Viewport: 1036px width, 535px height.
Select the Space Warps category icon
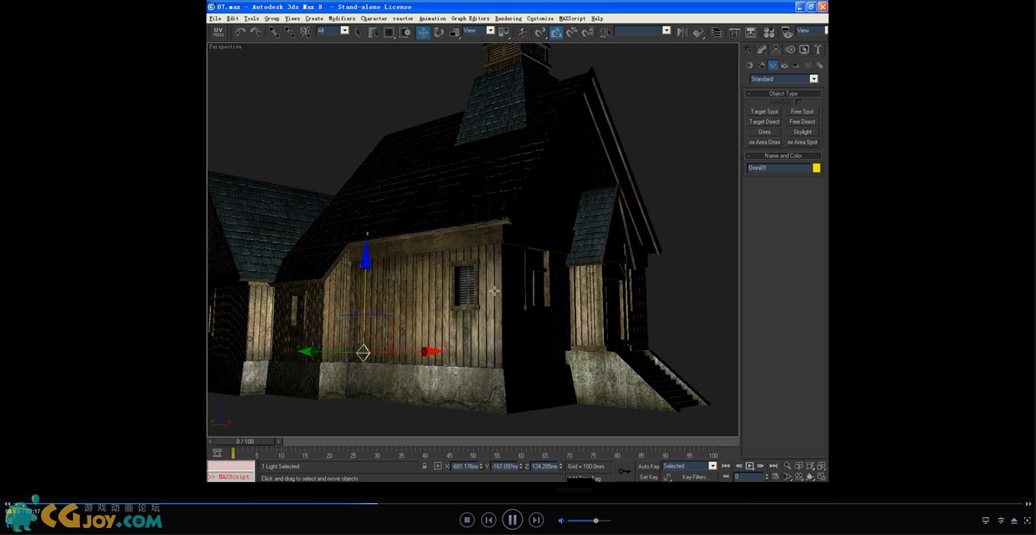click(x=808, y=65)
